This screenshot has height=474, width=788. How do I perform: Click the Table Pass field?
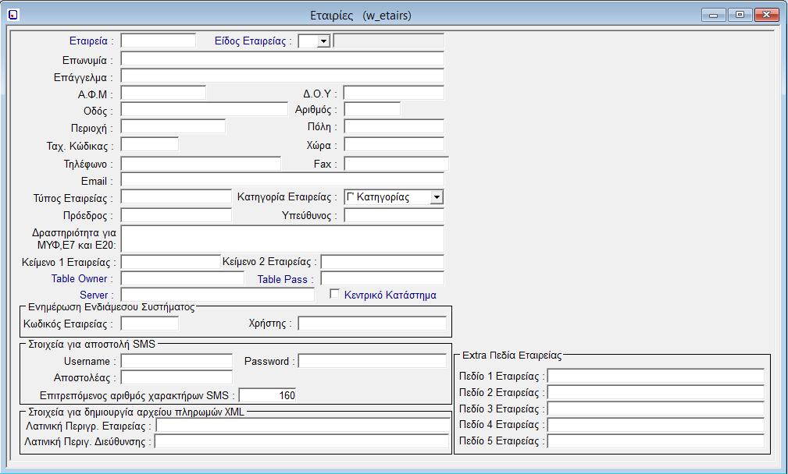point(383,279)
